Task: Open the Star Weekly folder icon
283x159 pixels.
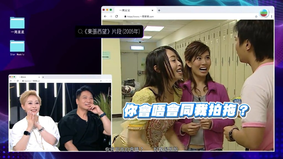Action: (17, 46)
